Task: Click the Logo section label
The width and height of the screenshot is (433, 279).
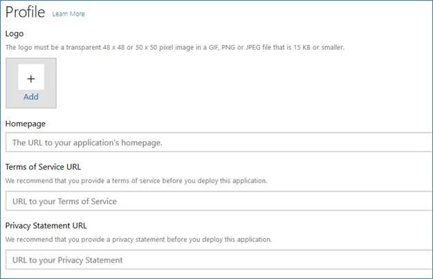Action: (15, 33)
